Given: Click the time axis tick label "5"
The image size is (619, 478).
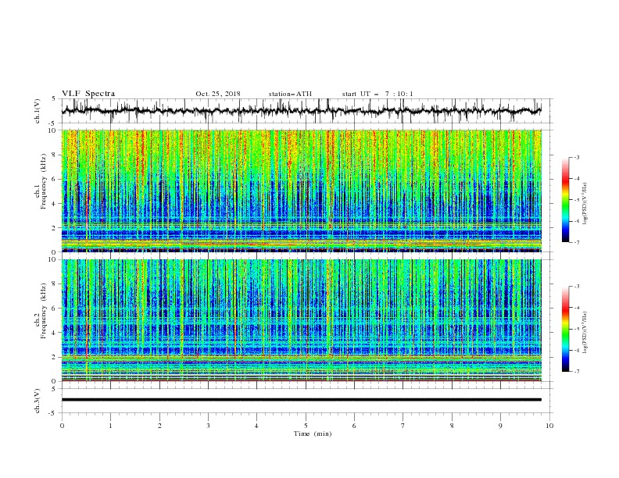Looking at the screenshot, I should [x=306, y=426].
